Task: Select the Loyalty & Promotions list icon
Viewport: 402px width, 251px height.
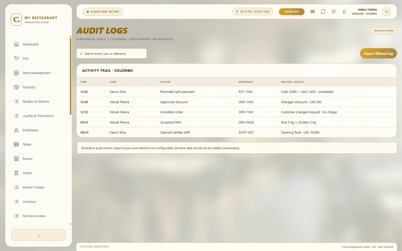Action: (x=16, y=116)
